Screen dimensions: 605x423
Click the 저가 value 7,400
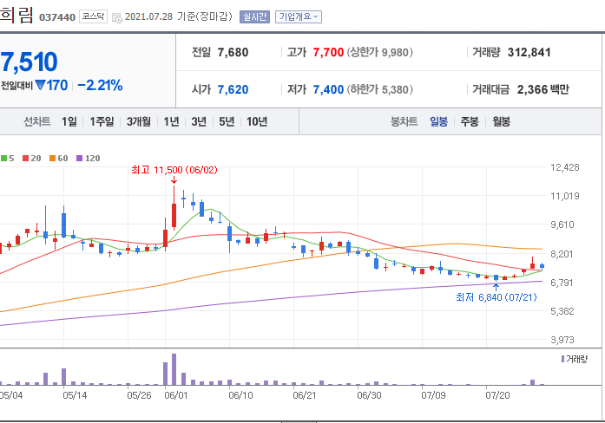click(x=328, y=90)
